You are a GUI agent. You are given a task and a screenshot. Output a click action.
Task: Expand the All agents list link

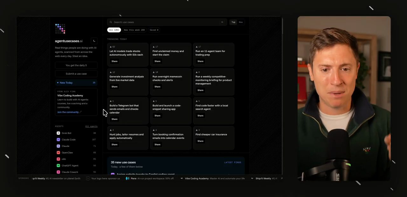pos(91,126)
